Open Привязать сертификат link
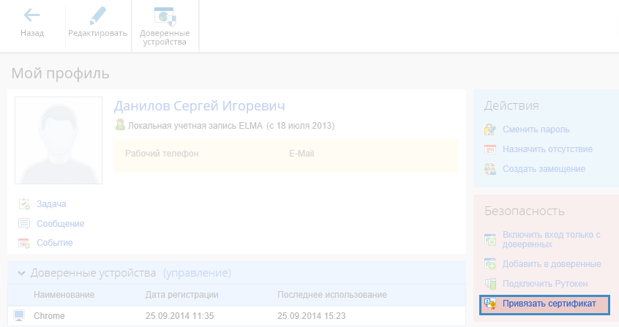Screen dimensions: 619x327 [549, 304]
